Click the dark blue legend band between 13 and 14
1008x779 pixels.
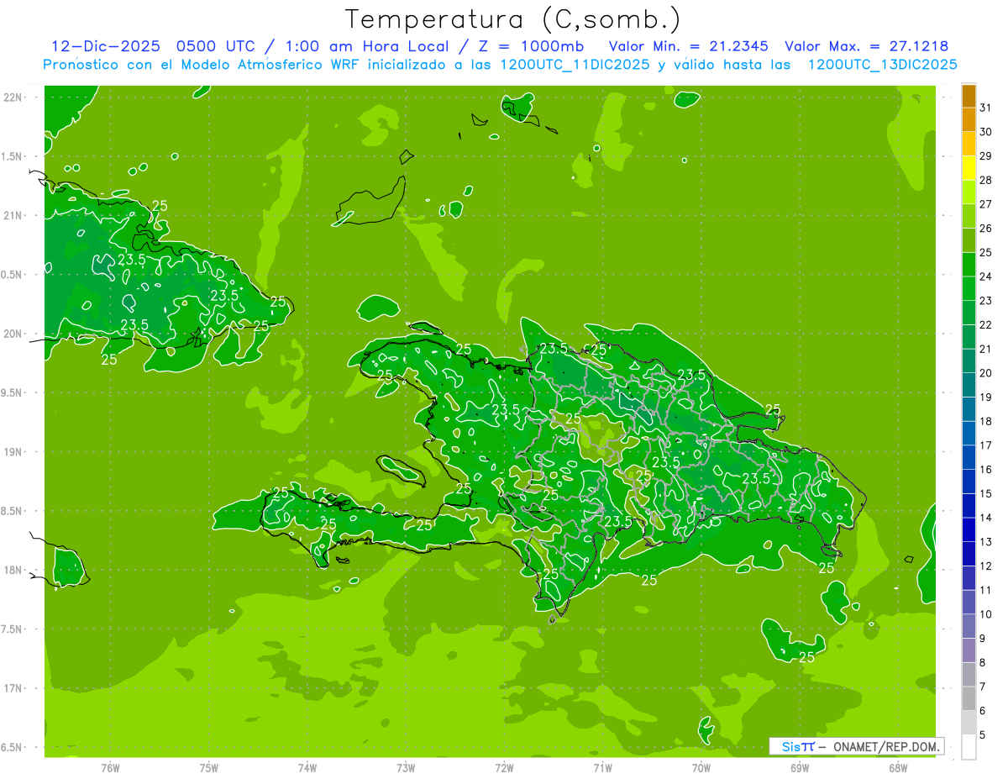click(969, 529)
